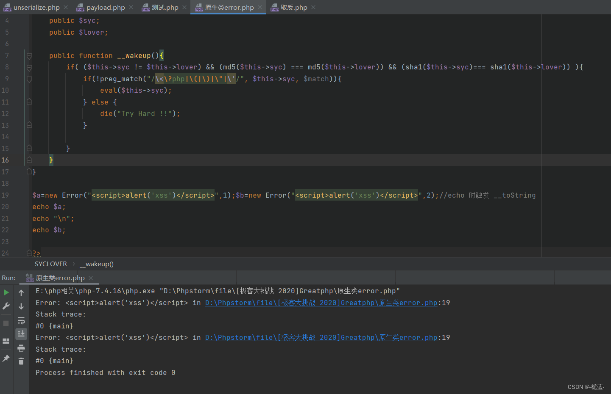This screenshot has width=611, height=394.
Task: Toggle the else block fold marker on line 11
Action: click(29, 102)
